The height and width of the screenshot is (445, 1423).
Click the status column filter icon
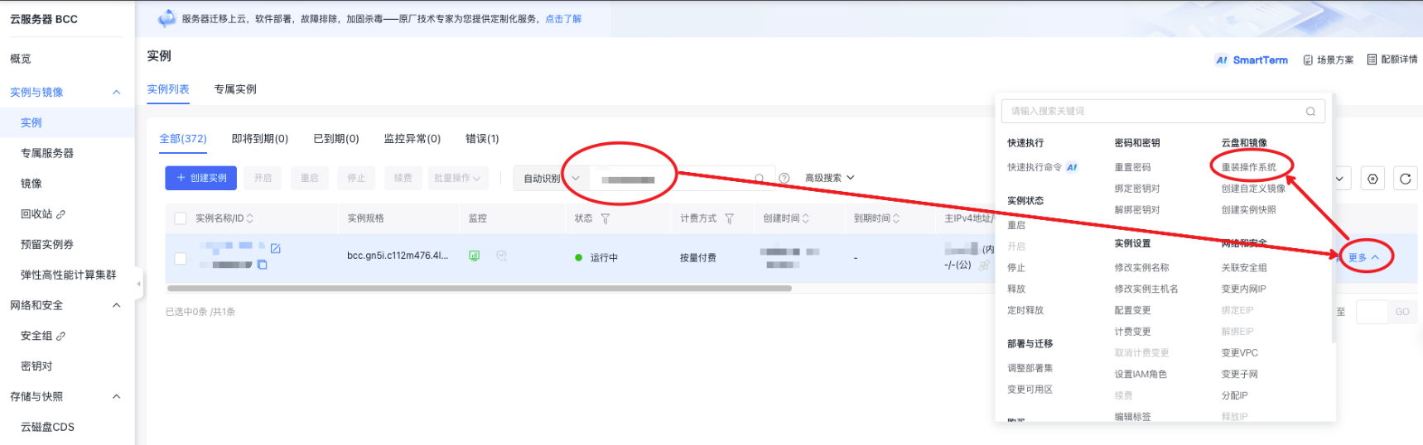[605, 219]
